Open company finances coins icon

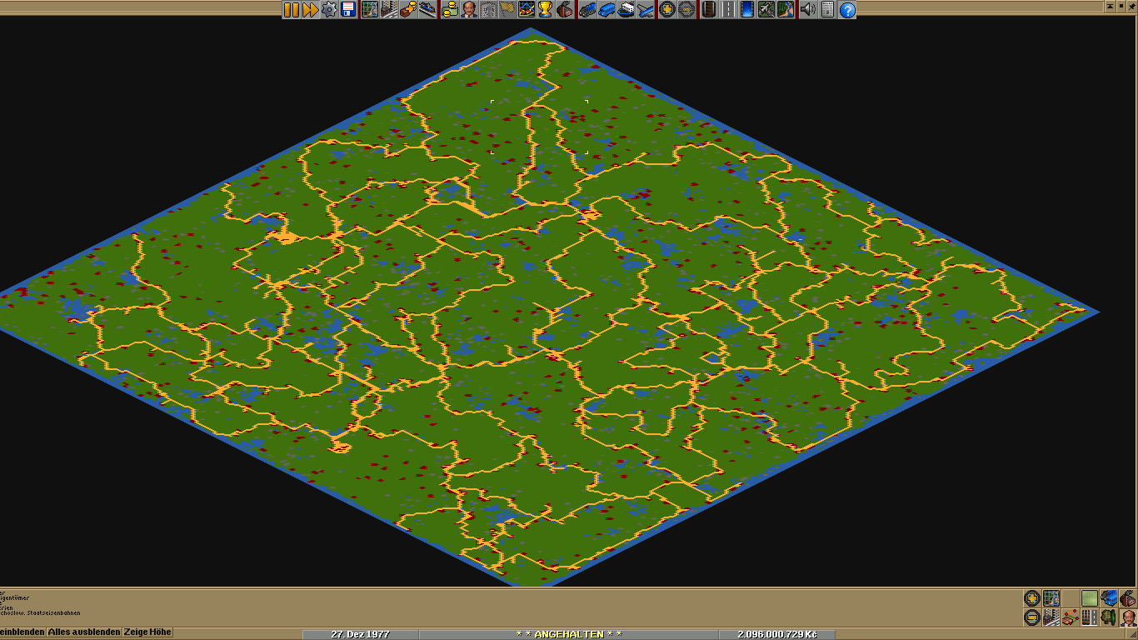coord(450,9)
